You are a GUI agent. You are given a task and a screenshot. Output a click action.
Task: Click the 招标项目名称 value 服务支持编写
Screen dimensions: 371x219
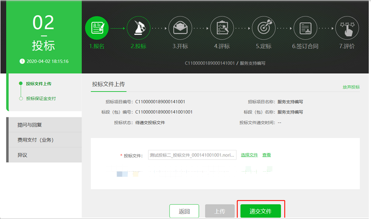click(x=290, y=102)
